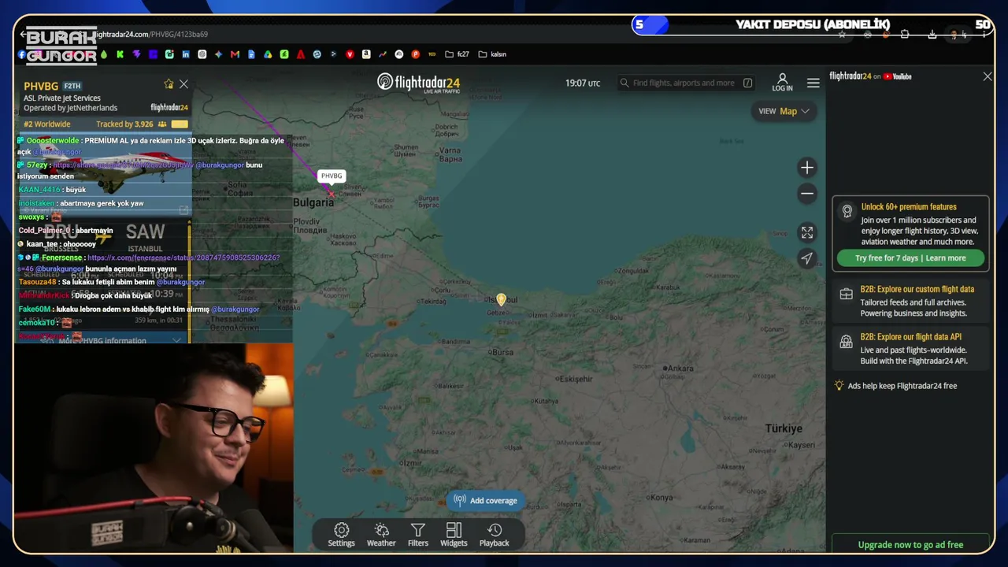This screenshot has width=1008, height=567.
Task: Close the Flightradar24 YouTube side panel
Action: pyautogui.click(x=988, y=76)
